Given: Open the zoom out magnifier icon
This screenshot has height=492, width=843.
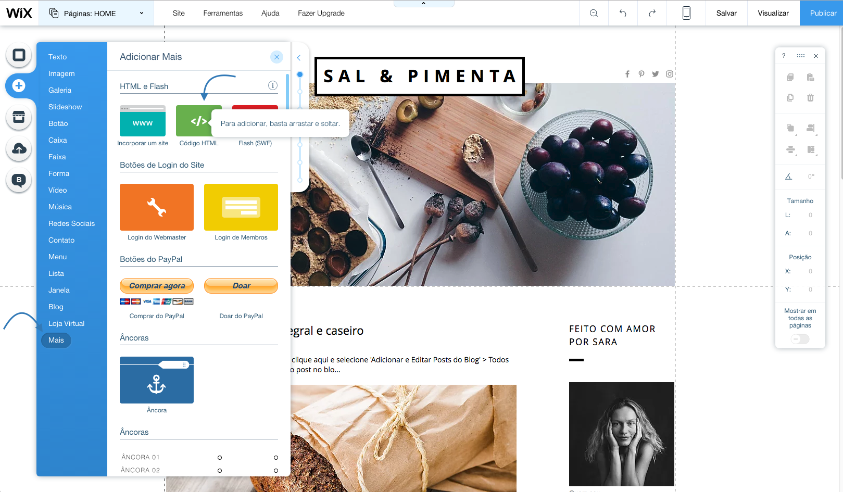Looking at the screenshot, I should pos(594,13).
